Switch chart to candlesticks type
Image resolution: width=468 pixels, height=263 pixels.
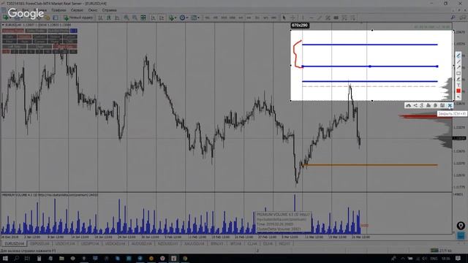(109, 18)
